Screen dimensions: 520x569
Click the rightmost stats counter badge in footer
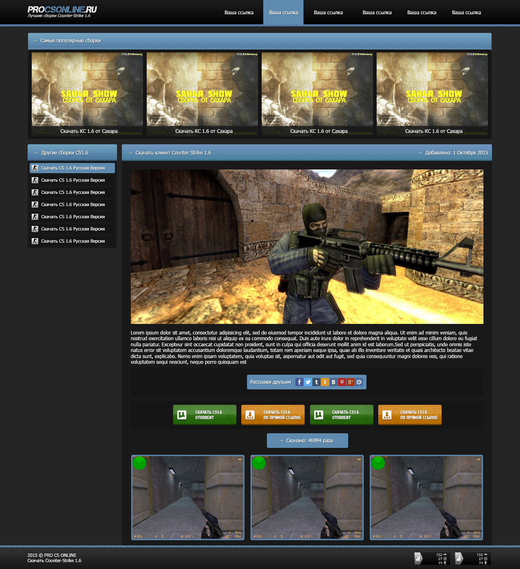click(x=472, y=558)
